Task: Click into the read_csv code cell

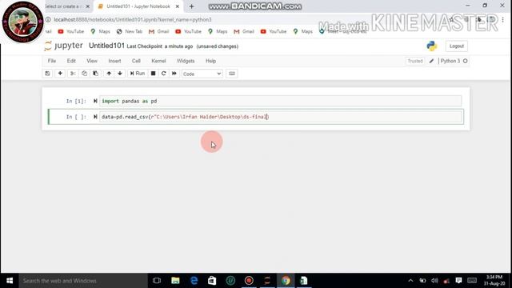Action: [x=281, y=117]
